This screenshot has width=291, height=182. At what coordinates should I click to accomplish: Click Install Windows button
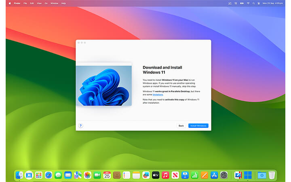coord(198,126)
